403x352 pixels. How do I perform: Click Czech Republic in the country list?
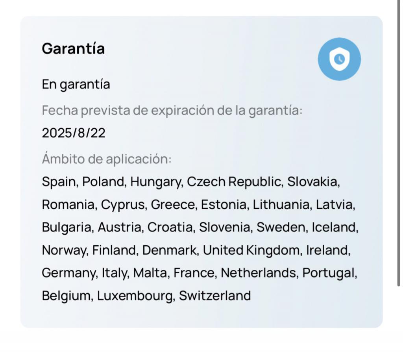[234, 182]
